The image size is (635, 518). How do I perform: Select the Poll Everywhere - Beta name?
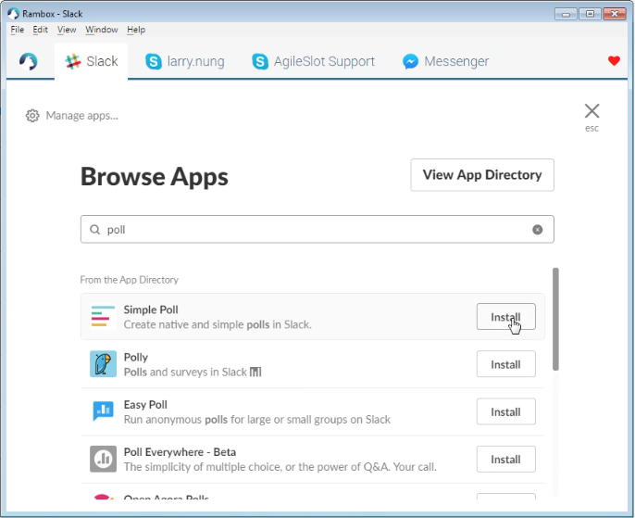pyautogui.click(x=180, y=452)
